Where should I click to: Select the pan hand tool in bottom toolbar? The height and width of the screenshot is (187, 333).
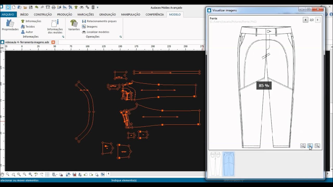coord(2,174)
